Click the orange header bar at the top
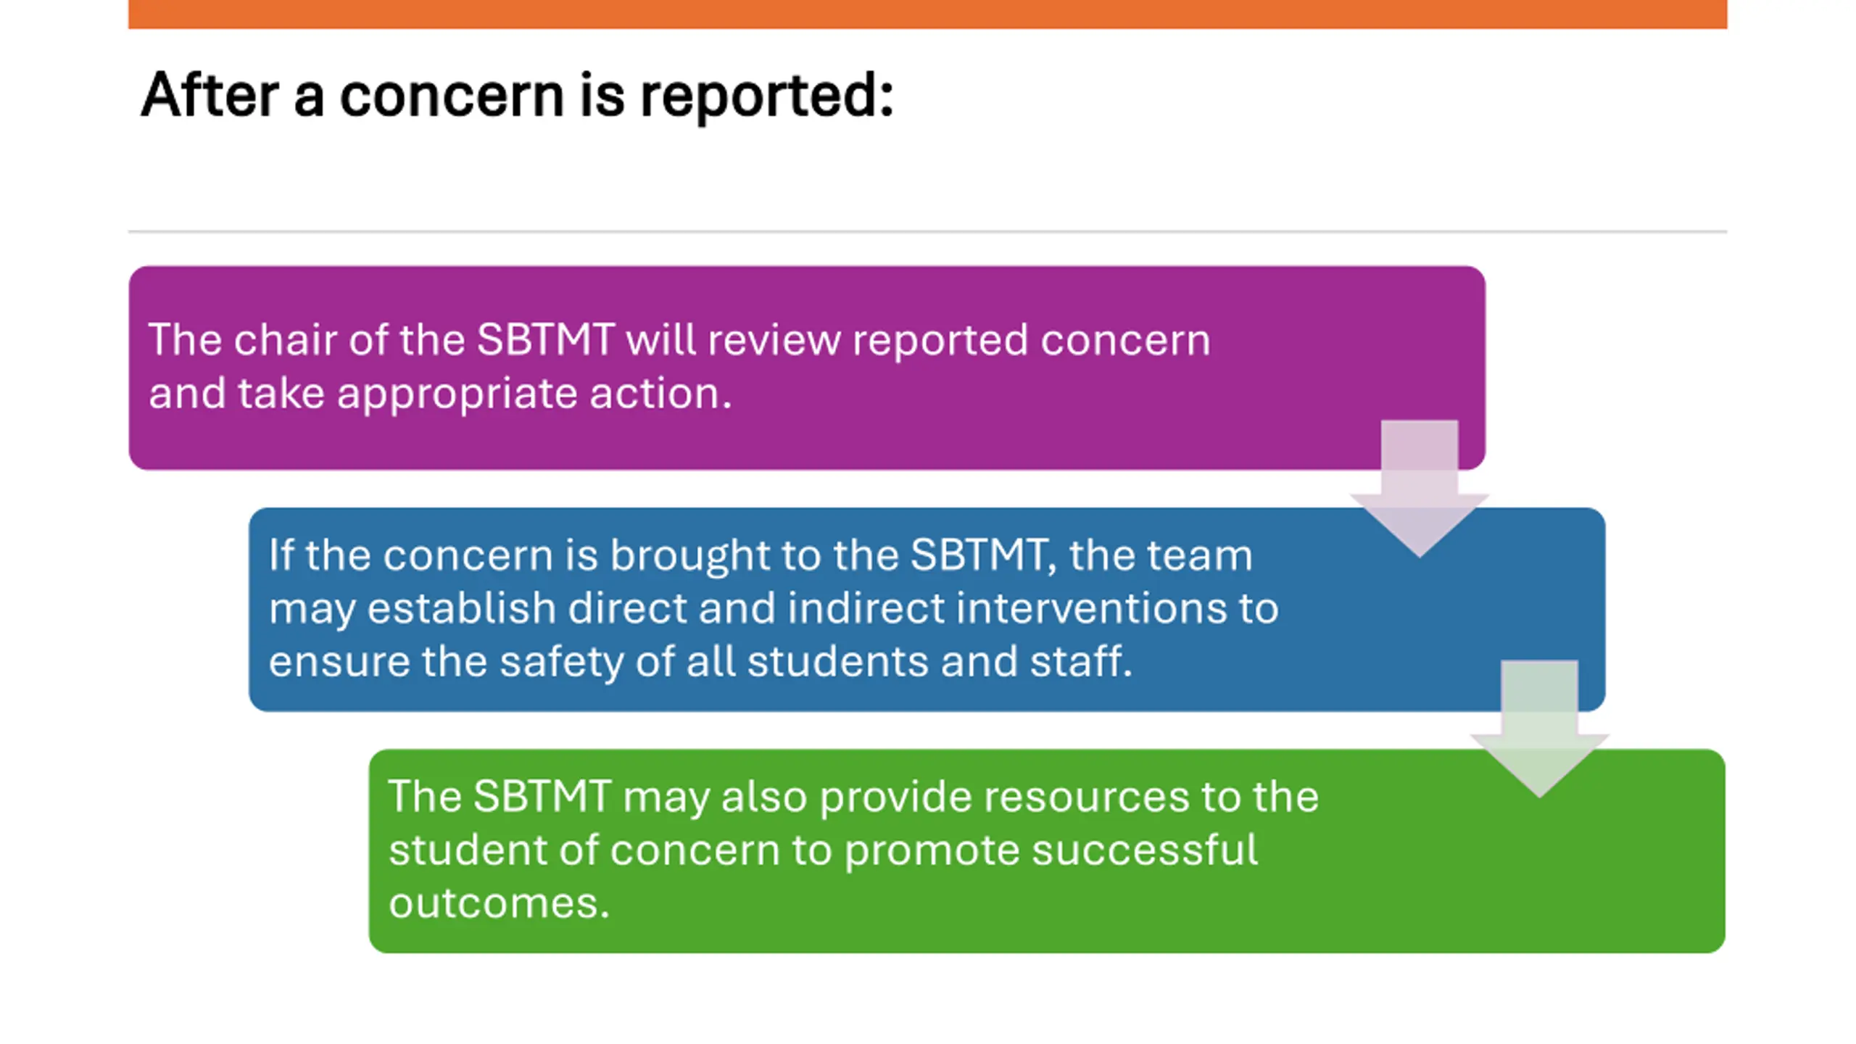 coord(928,14)
